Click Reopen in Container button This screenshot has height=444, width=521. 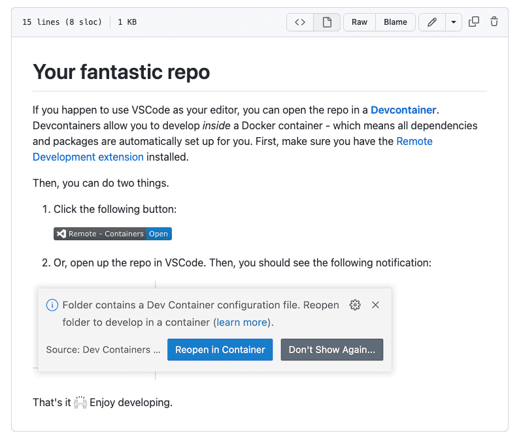pos(220,349)
